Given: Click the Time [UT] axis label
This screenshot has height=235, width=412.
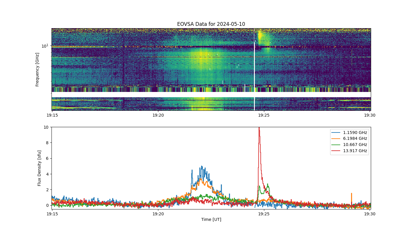Looking at the screenshot, I should tap(211, 219).
